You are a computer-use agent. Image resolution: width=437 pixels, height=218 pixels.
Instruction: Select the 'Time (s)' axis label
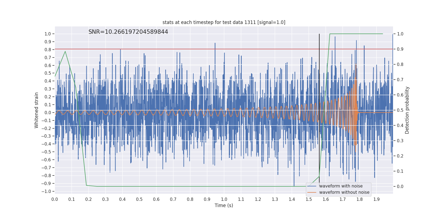[x=224, y=205]
